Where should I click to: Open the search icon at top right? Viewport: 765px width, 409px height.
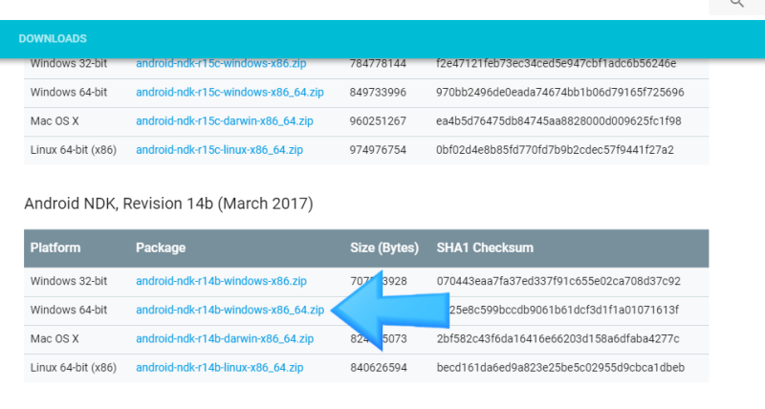point(736,4)
